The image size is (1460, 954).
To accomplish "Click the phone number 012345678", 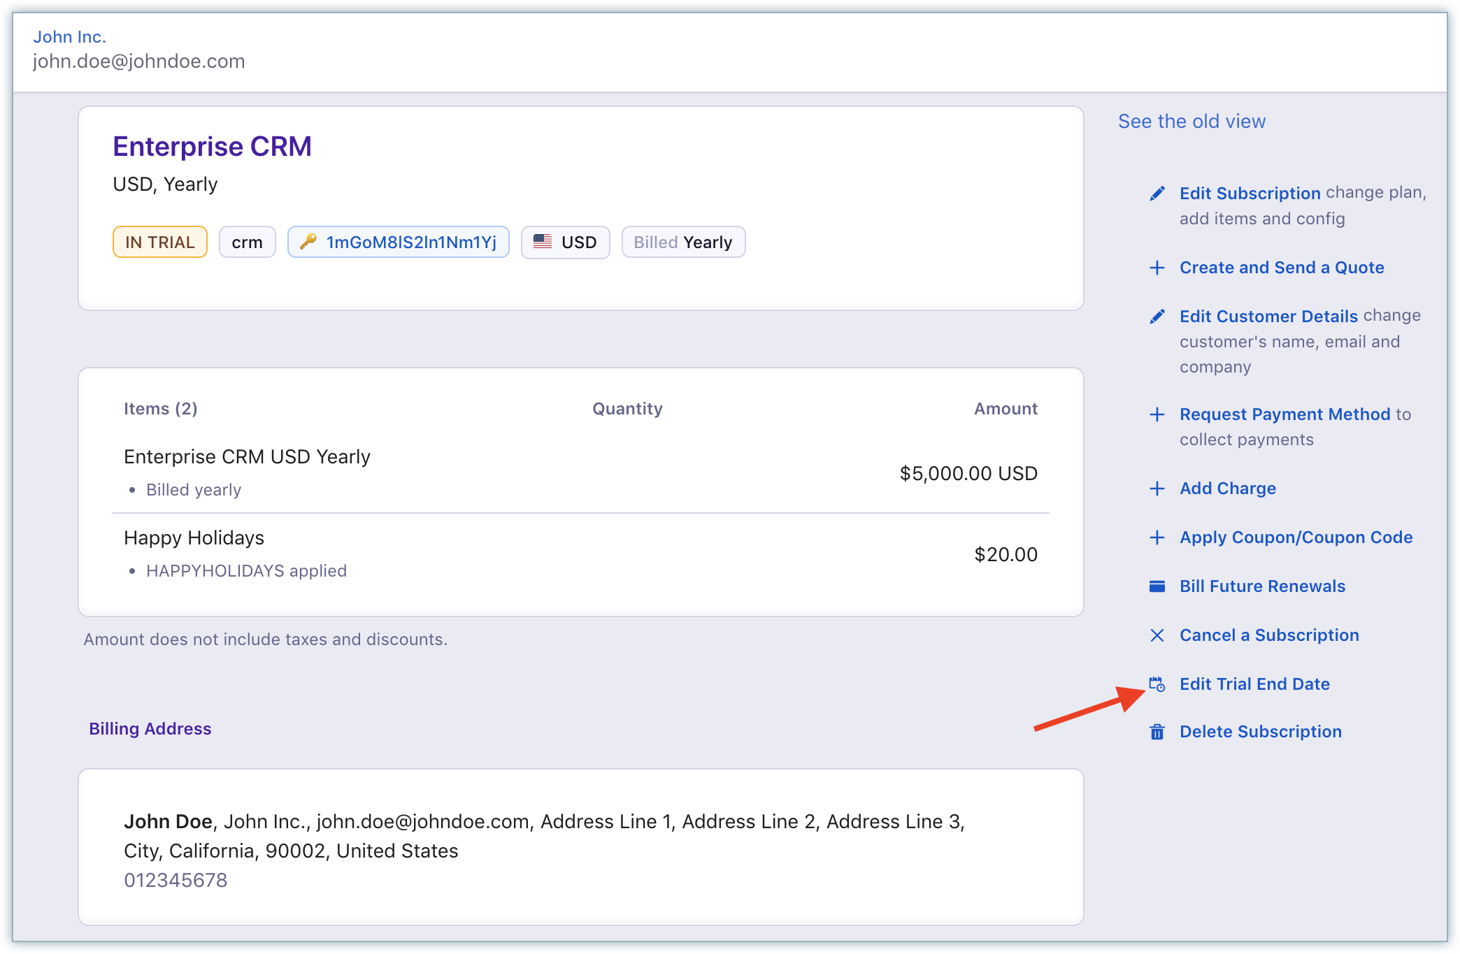I will 176,881.
